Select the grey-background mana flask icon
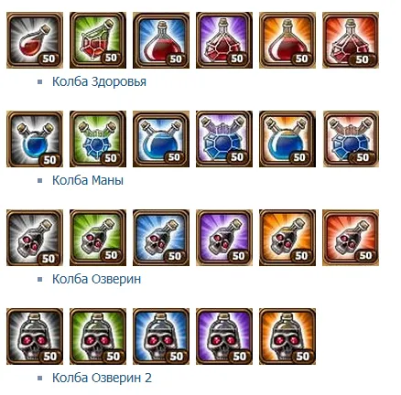Viewport: 401px width, 395px height. (x=35, y=139)
